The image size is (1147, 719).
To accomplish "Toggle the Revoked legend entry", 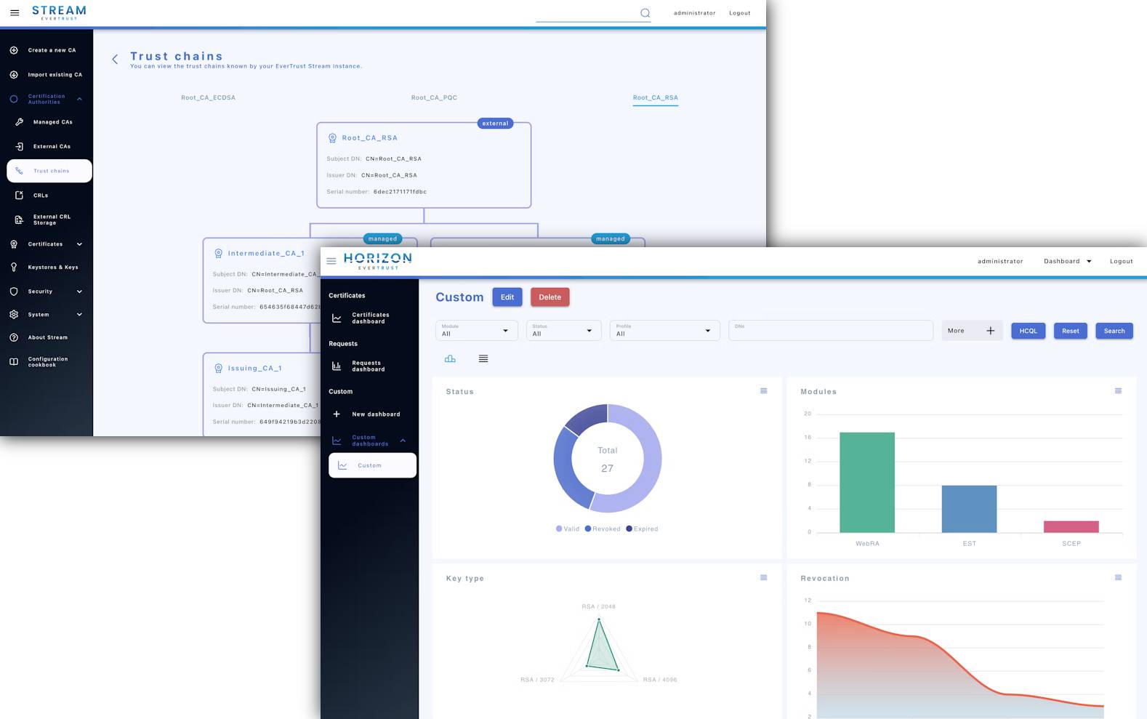I will pyautogui.click(x=603, y=529).
